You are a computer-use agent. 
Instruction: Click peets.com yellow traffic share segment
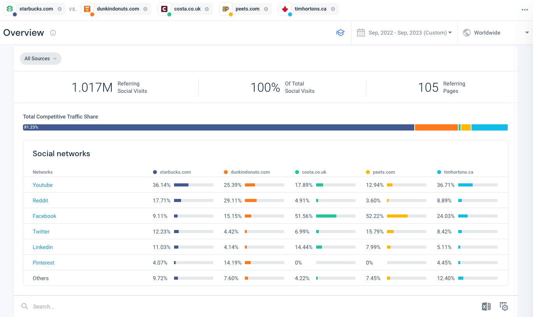coord(466,127)
